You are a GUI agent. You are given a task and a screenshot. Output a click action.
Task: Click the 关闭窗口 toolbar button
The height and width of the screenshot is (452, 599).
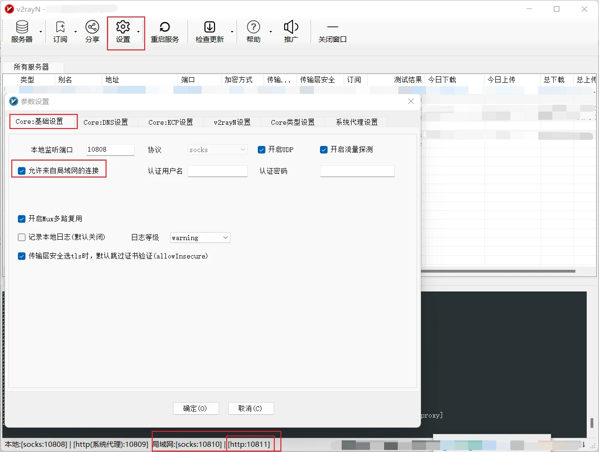click(333, 32)
